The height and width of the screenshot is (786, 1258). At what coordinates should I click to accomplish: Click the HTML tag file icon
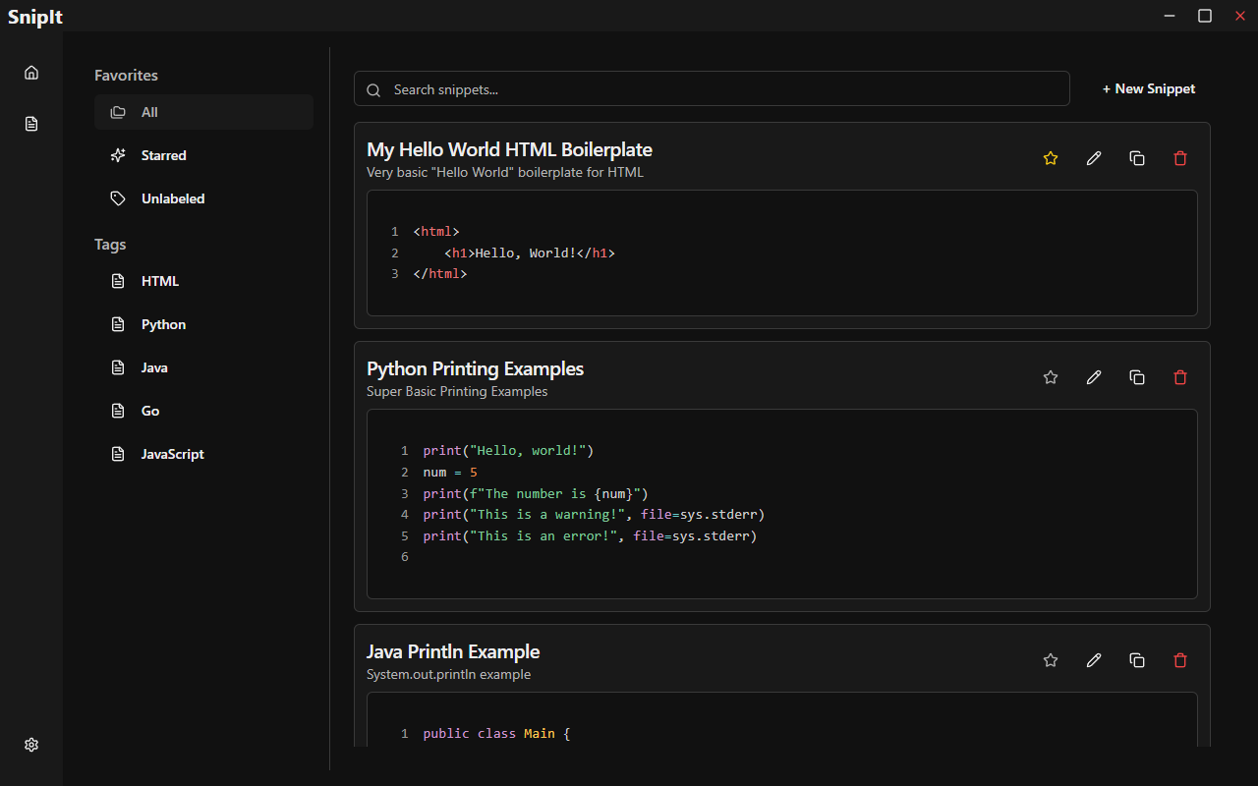[118, 281]
